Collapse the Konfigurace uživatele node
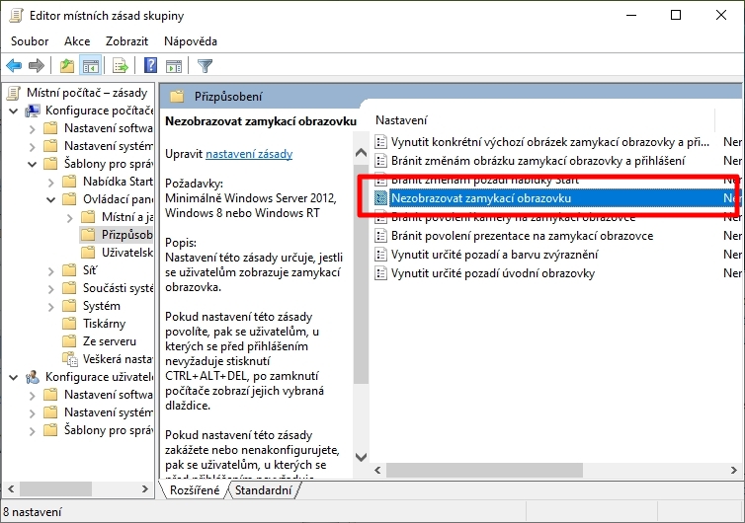Screen dimensions: 745x523 (x=14, y=377)
